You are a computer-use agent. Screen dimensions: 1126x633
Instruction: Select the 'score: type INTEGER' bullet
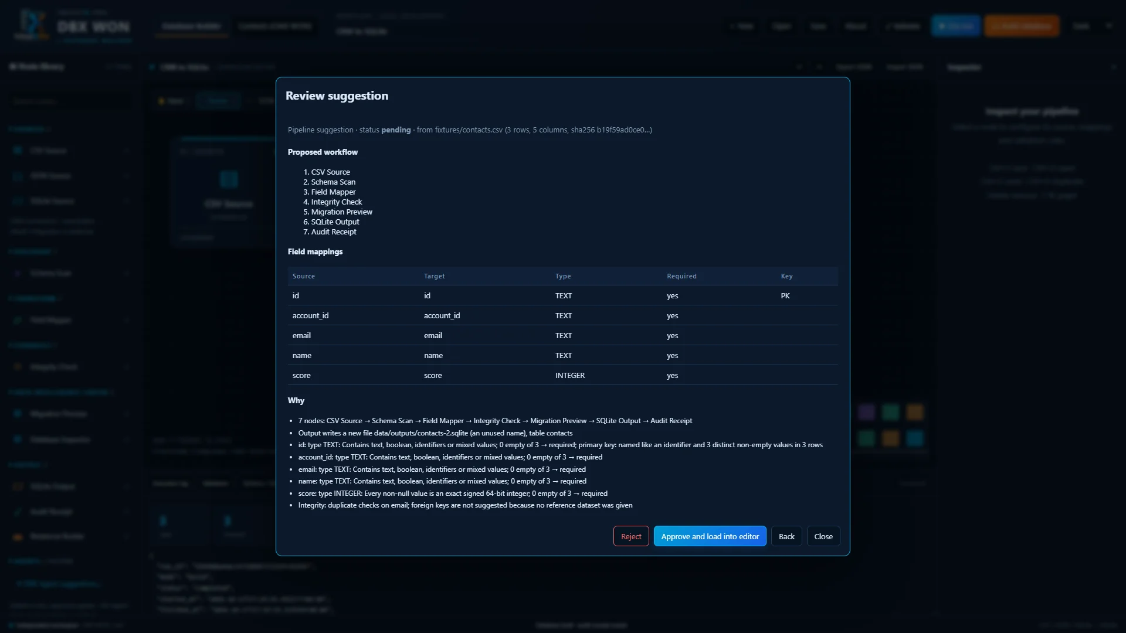[x=453, y=494]
